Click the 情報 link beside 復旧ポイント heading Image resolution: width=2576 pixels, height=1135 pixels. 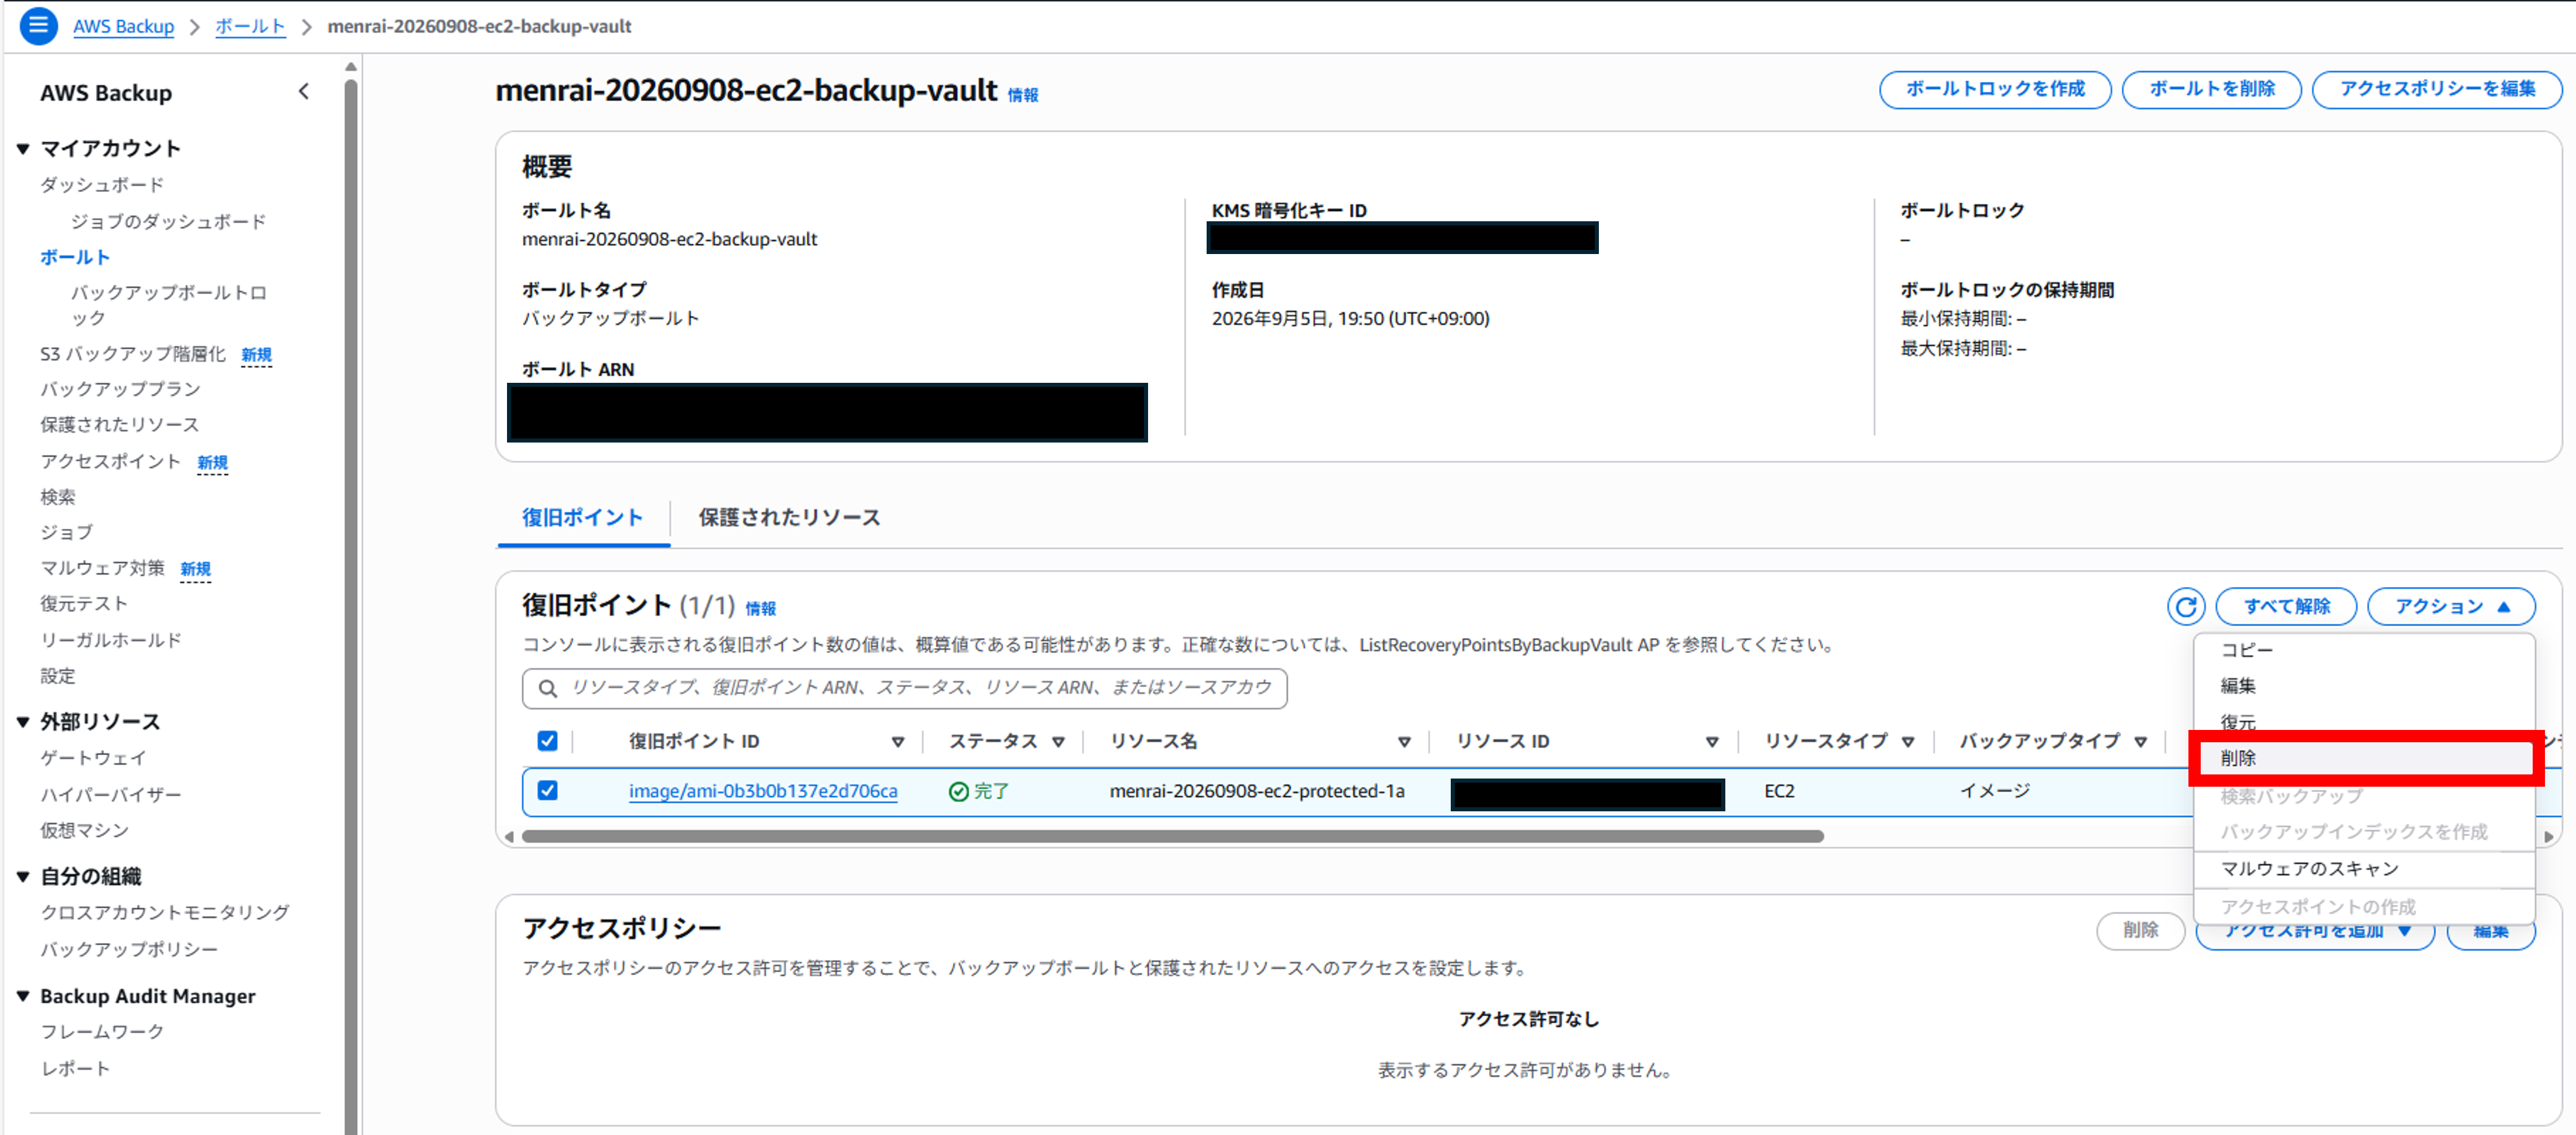point(760,609)
